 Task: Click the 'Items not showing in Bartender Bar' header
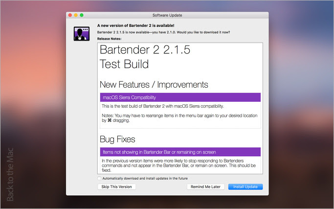coord(180,152)
